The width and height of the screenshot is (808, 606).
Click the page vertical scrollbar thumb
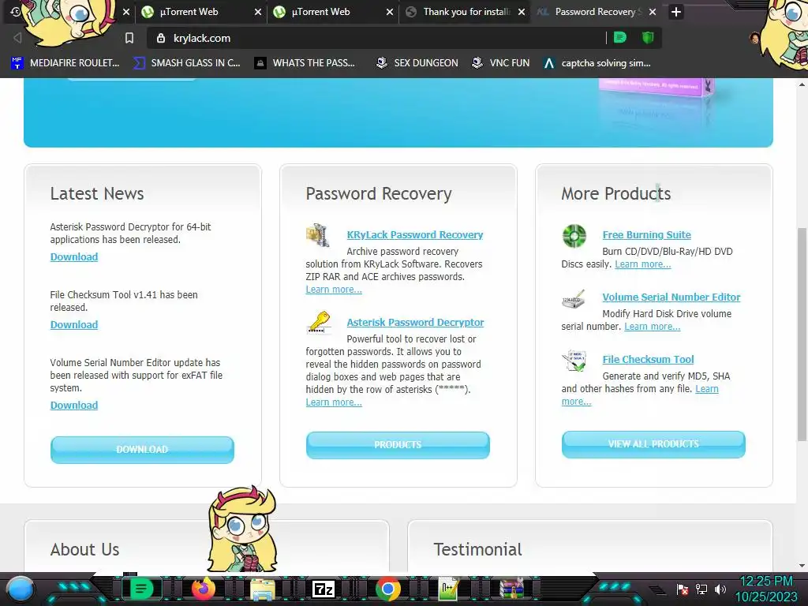[802, 334]
